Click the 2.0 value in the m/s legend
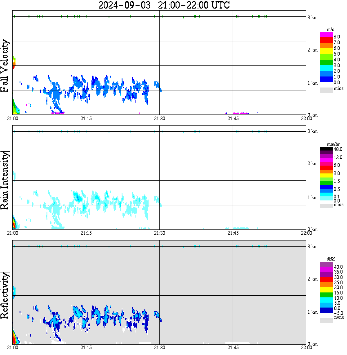The height and width of the screenshot is (355, 347). click(x=337, y=71)
